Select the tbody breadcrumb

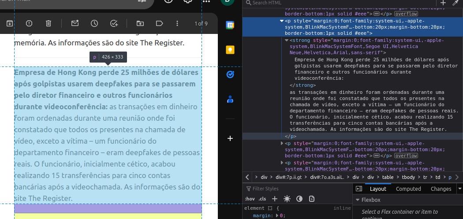(408, 178)
